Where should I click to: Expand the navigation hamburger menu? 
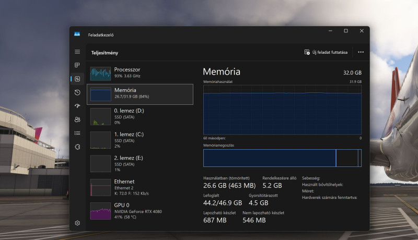click(x=77, y=52)
